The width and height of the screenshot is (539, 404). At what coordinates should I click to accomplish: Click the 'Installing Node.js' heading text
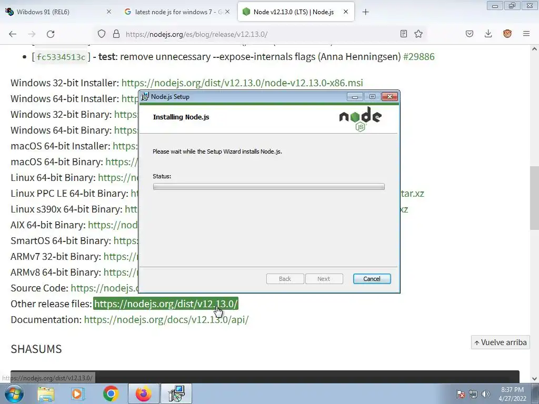click(x=181, y=117)
